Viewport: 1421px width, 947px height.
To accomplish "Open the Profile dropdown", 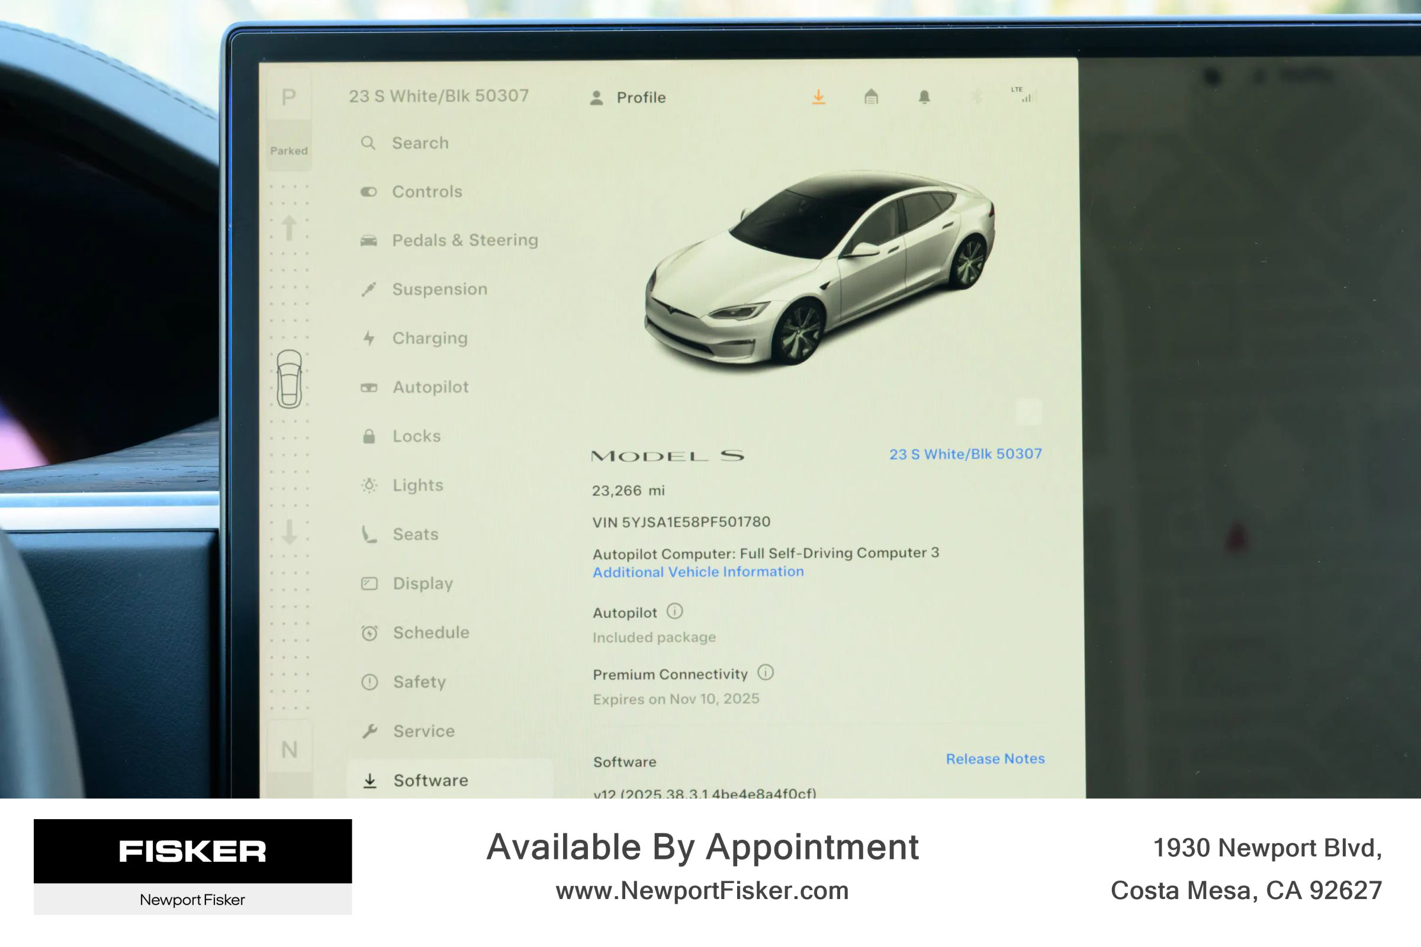I will 641,98.
